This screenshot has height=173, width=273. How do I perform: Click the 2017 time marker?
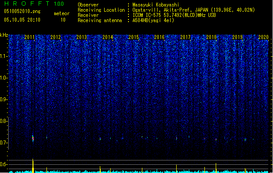coord(185,37)
